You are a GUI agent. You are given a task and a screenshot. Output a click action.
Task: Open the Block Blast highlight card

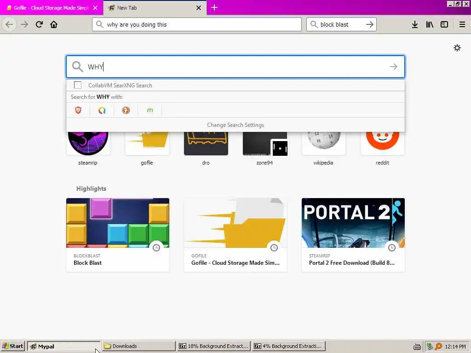pos(118,235)
